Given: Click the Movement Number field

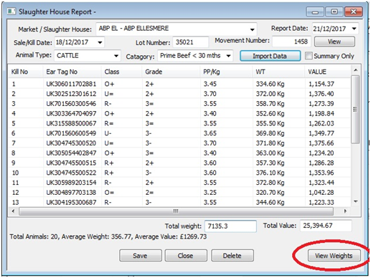Looking at the screenshot, I should (x=291, y=42).
